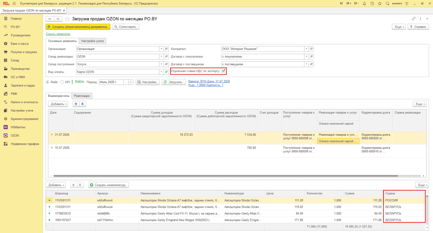Navigate back with left arrow button
The width and height of the screenshot is (433, 233).
(x=50, y=19)
